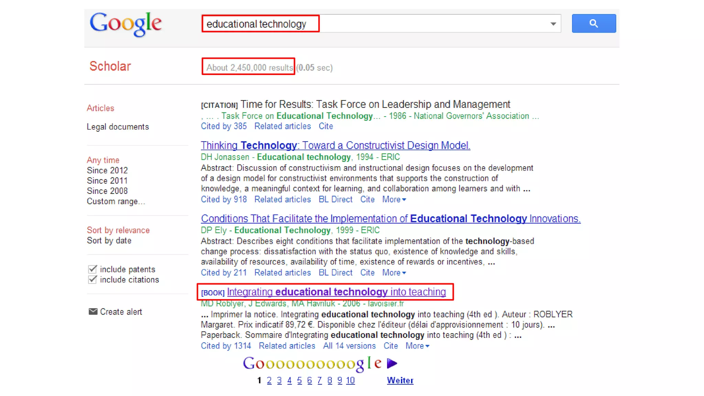Click the Google logo
The height and width of the screenshot is (396, 704).
pyautogui.click(x=126, y=23)
